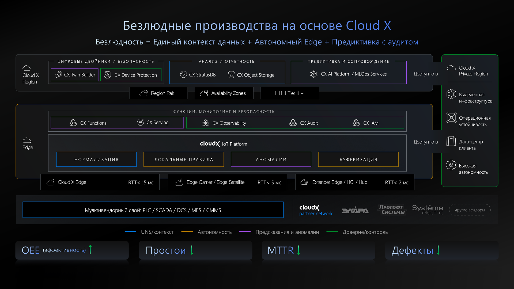Image resolution: width=514 pixels, height=289 pixels.
Task: Click the CX Audit icon
Action: coord(293,123)
